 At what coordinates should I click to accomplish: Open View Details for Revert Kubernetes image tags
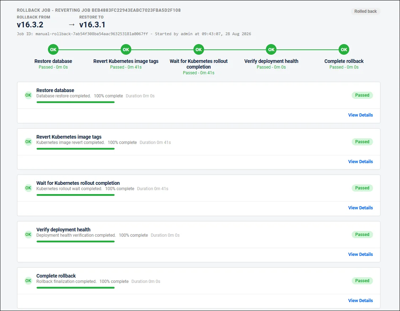coord(360,161)
